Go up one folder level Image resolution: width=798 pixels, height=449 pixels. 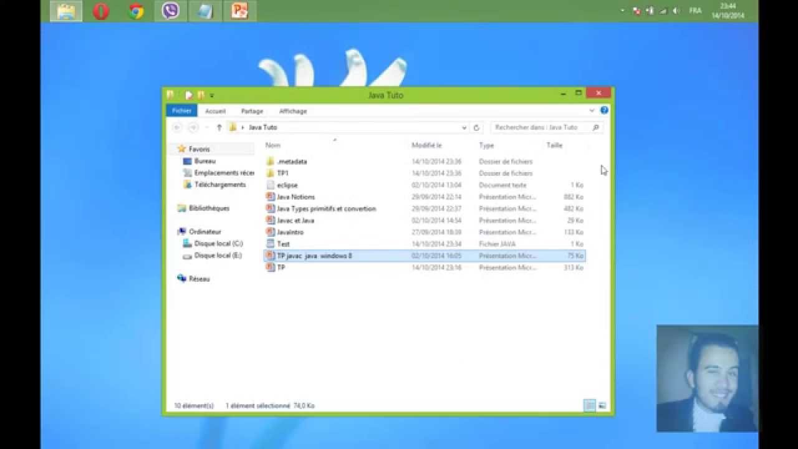pos(219,127)
